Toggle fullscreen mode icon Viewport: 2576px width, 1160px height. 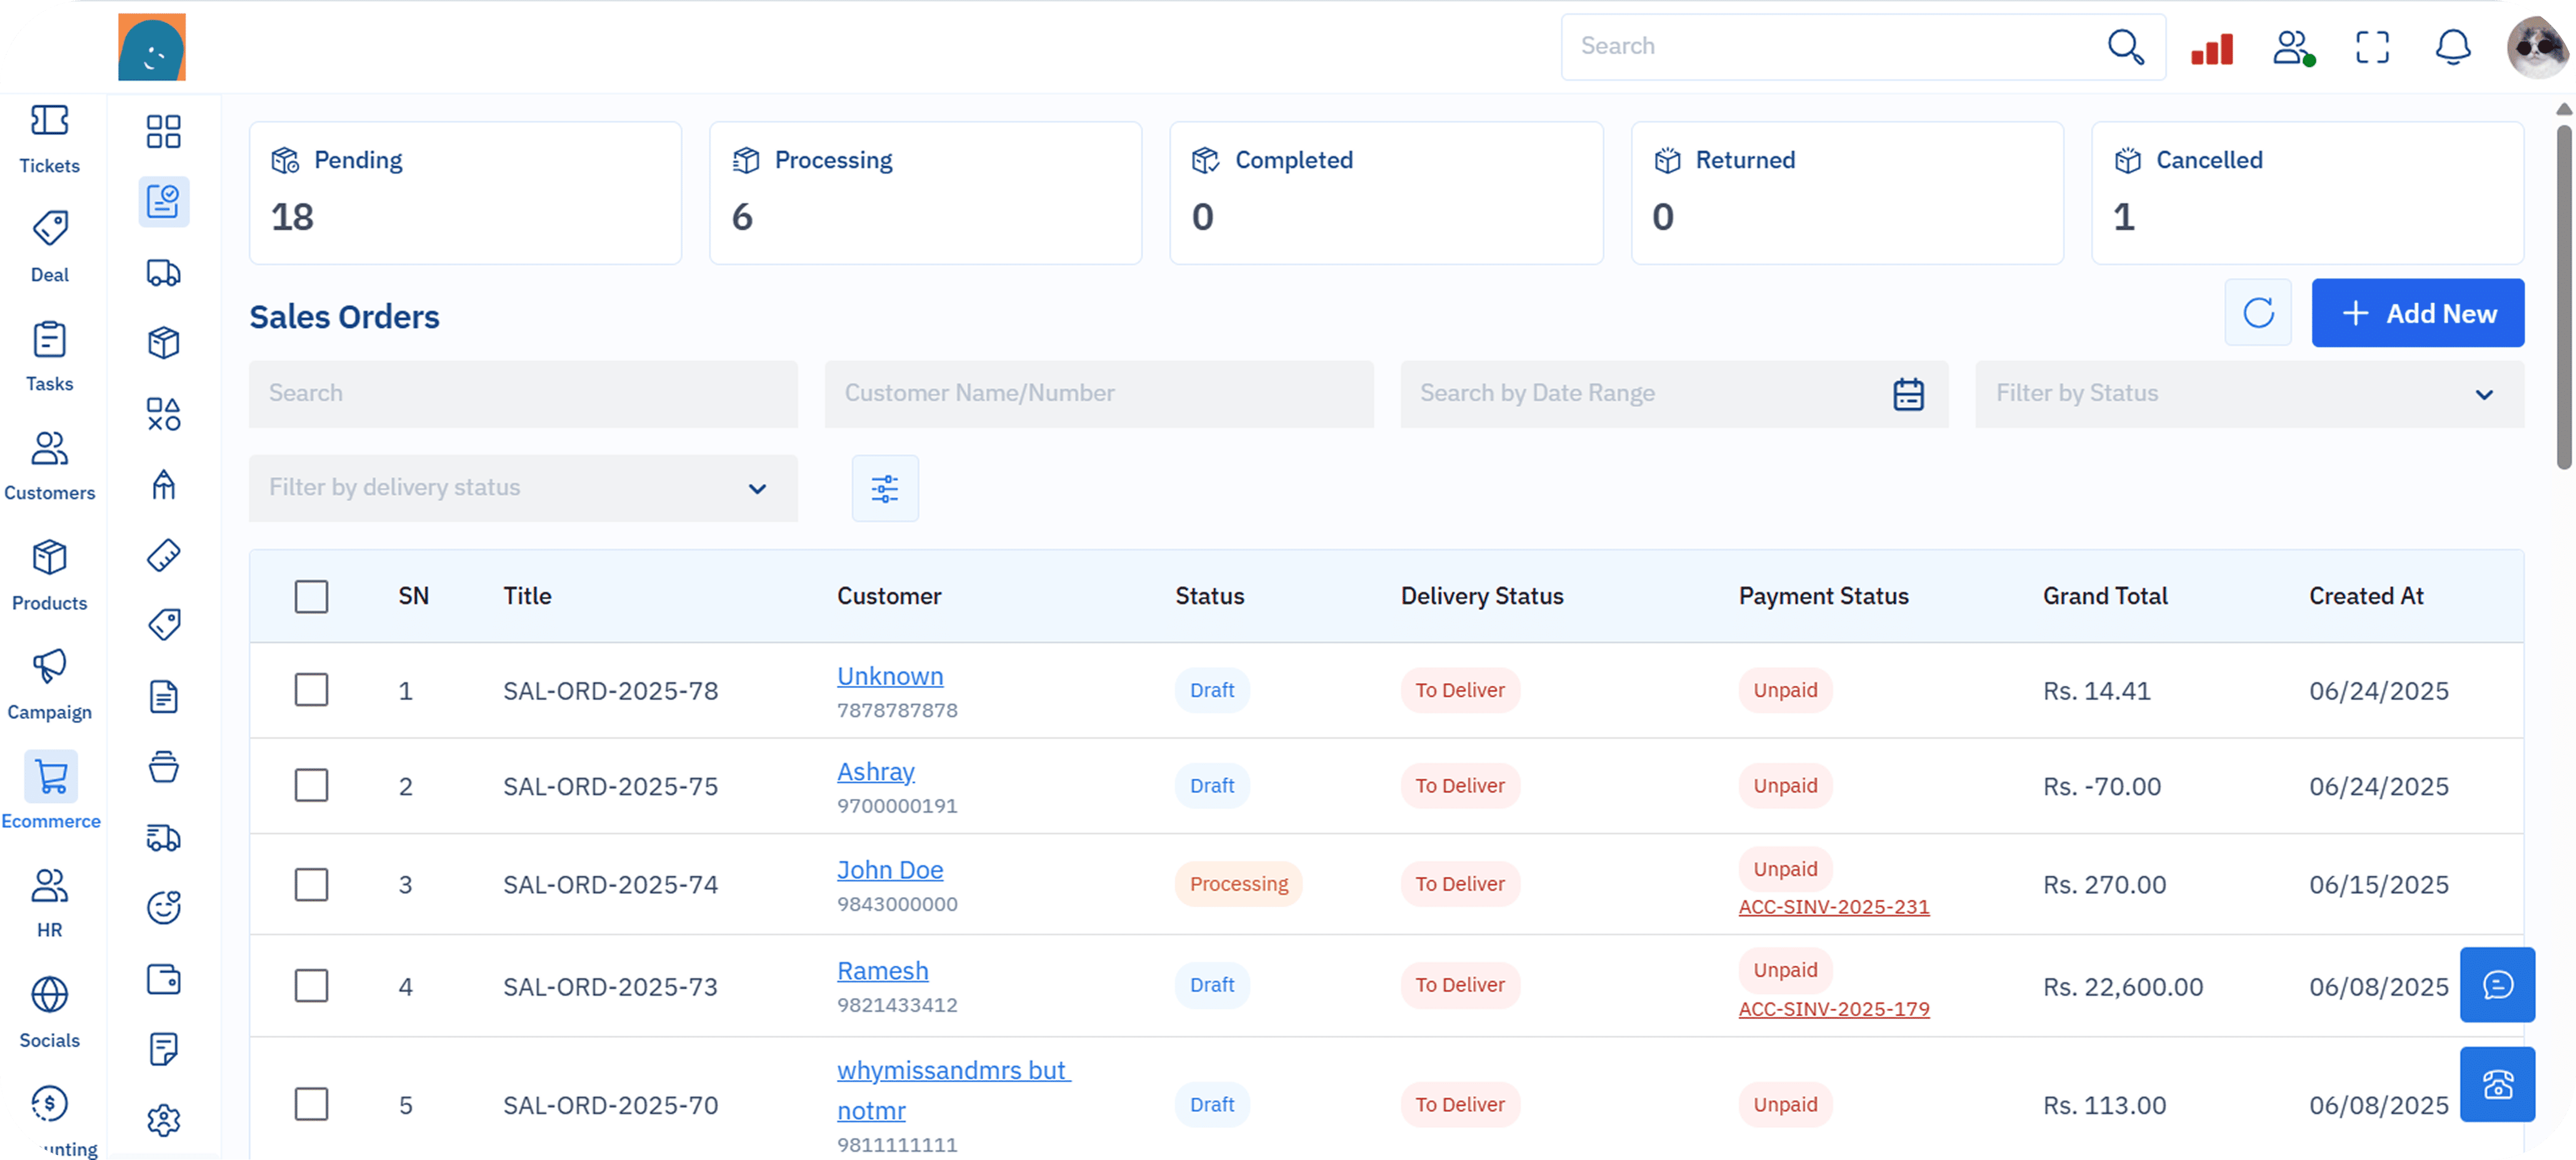pos(2372,47)
